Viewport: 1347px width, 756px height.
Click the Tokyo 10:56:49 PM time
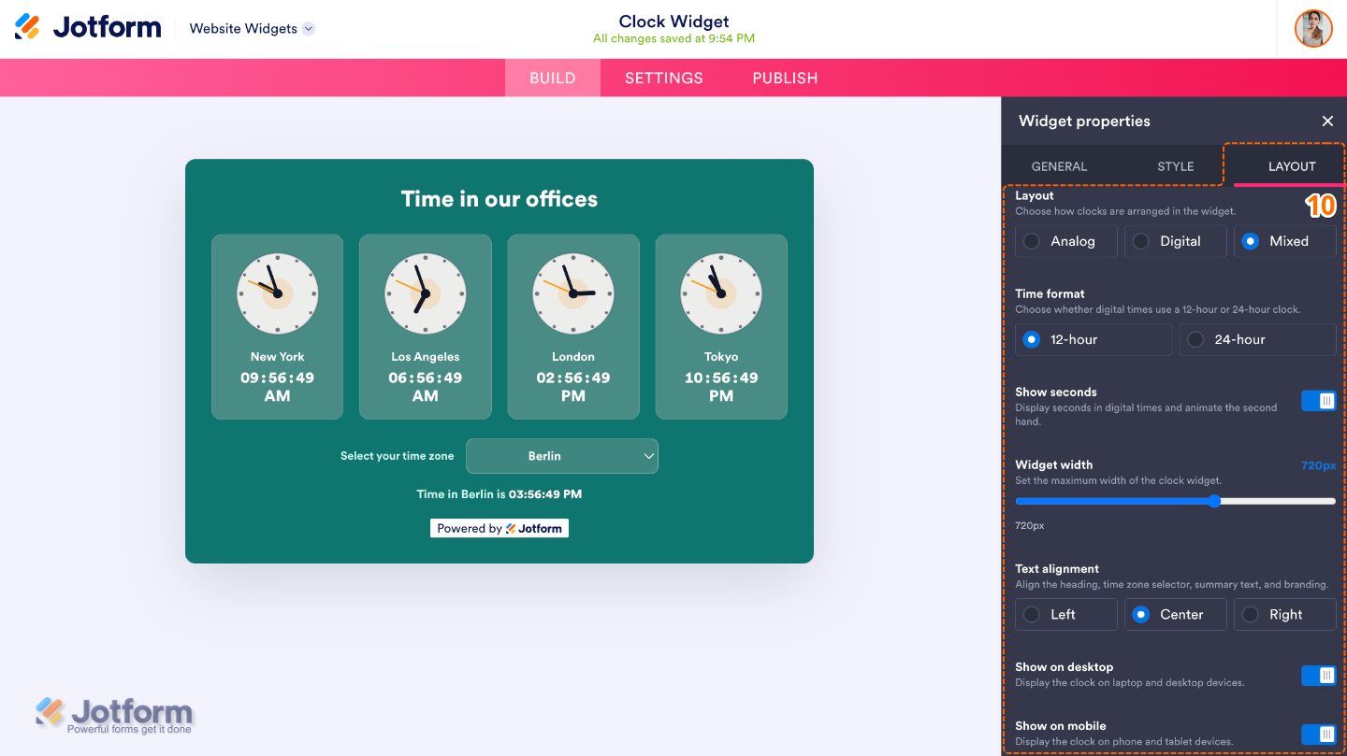[721, 386]
